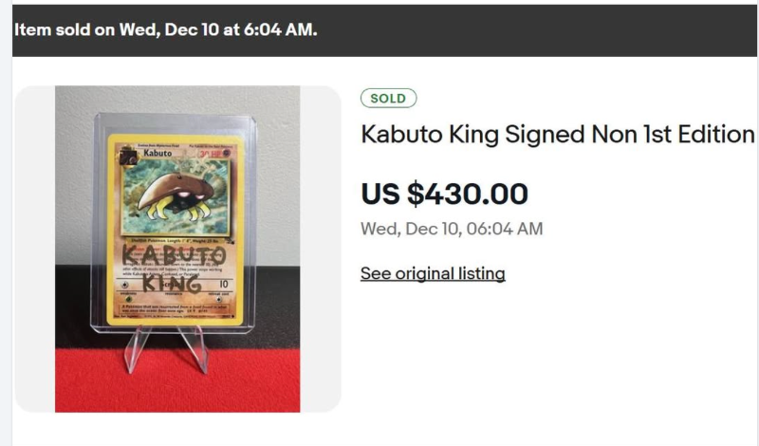
Task: Click the 6:04 AM time in banner
Action: tap(287, 29)
